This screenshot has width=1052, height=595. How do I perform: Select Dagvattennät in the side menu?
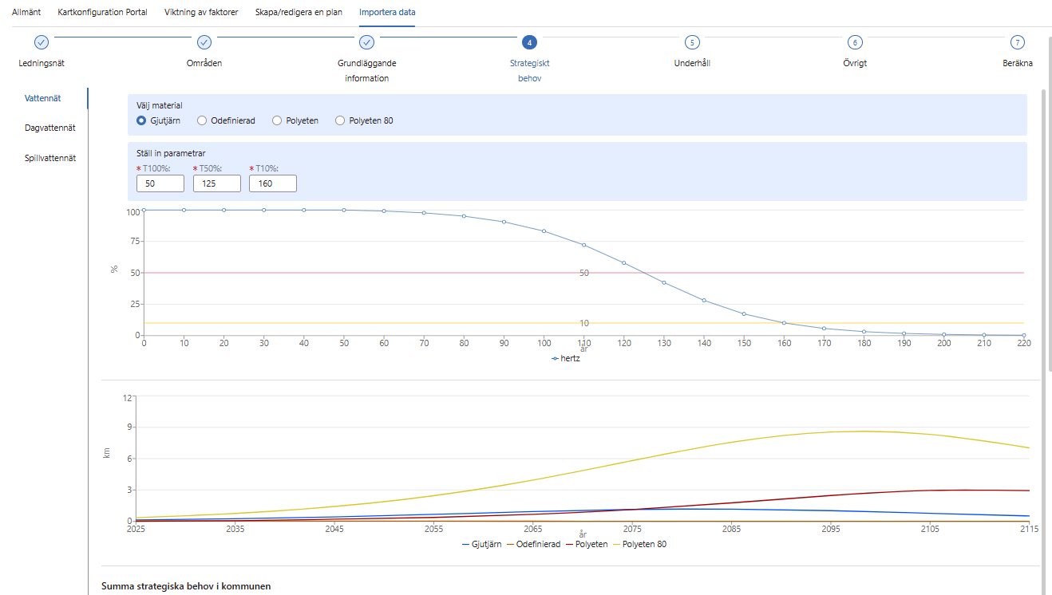click(x=50, y=128)
